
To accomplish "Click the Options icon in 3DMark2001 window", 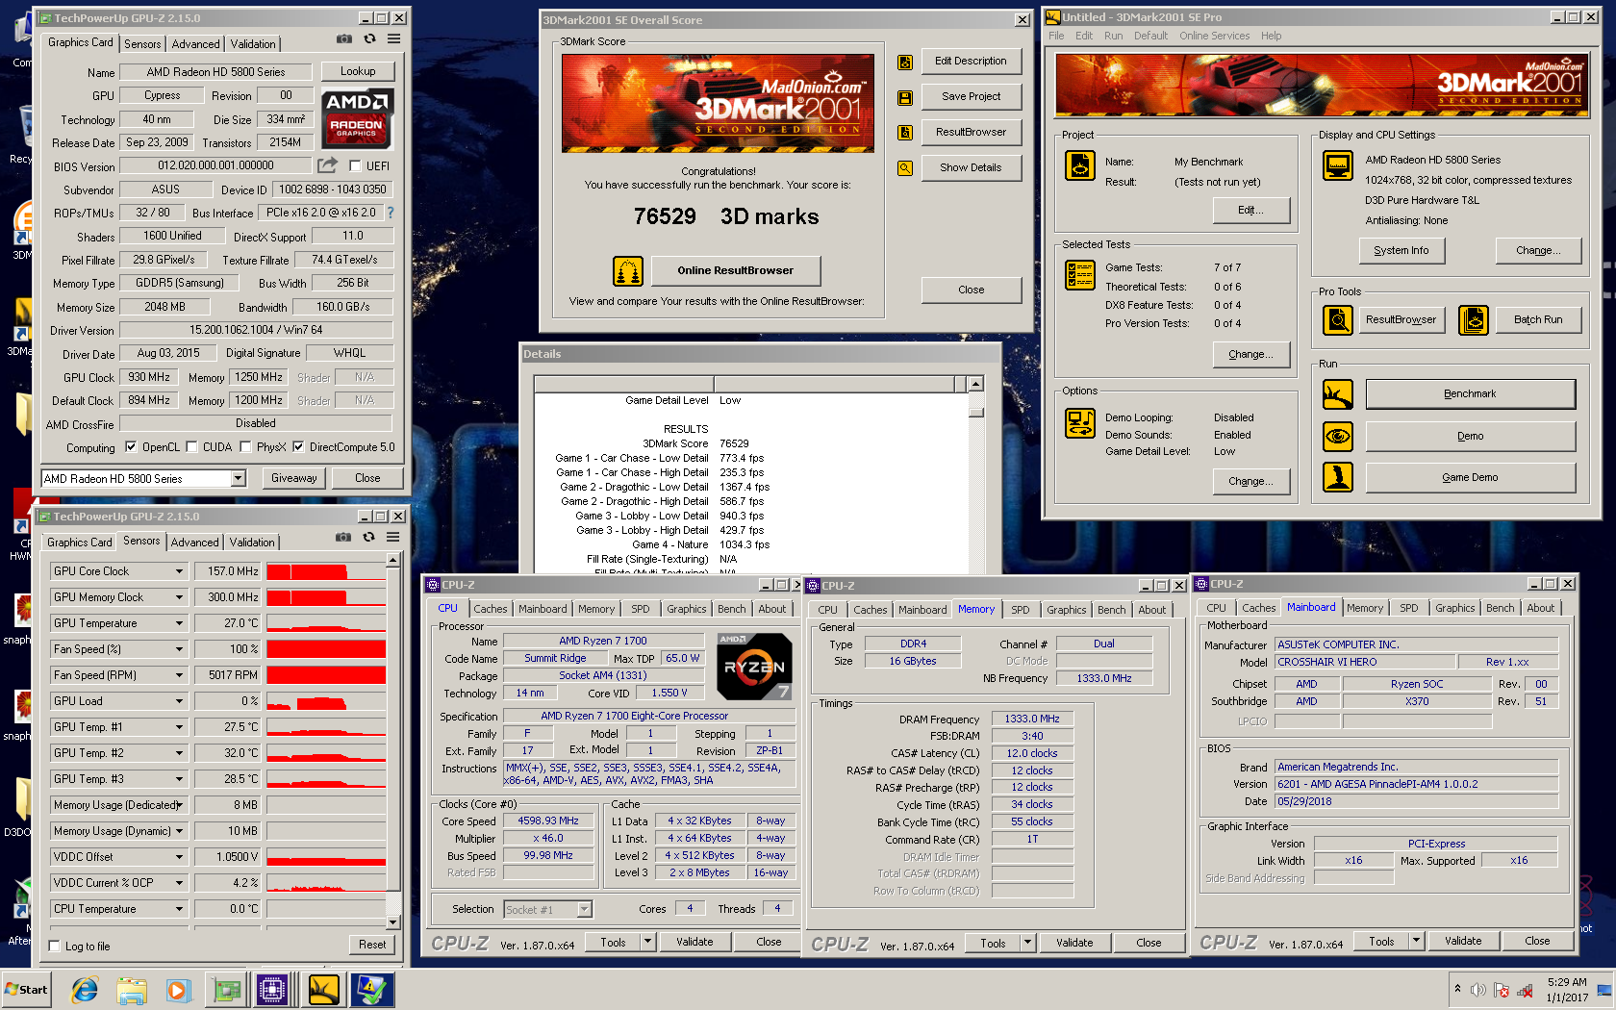I will (1080, 422).
